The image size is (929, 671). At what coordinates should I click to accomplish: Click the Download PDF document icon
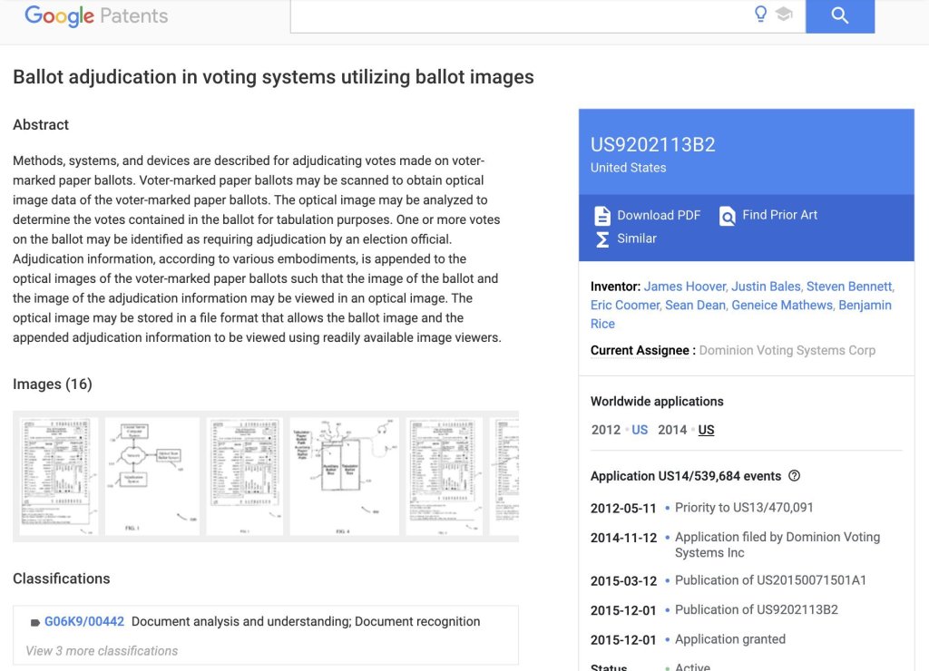pyautogui.click(x=602, y=216)
